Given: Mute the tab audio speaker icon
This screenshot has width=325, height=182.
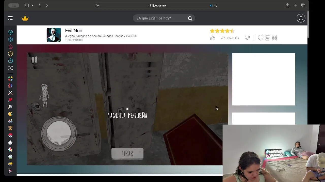Looking at the screenshot, I should 211,6.
